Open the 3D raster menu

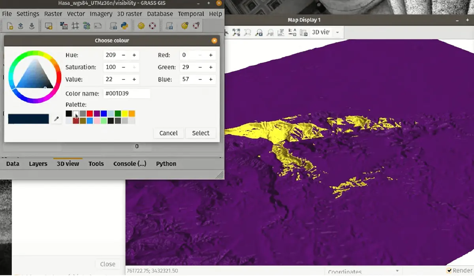point(130,14)
